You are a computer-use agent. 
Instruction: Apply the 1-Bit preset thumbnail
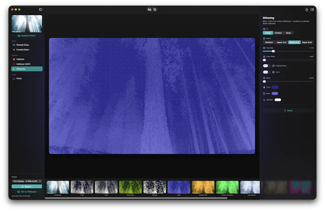pos(82,187)
